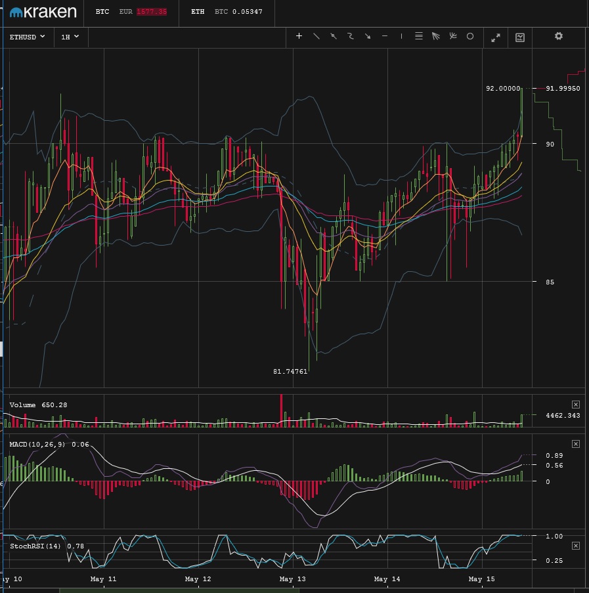The width and height of the screenshot is (589, 593).
Task: Open the chart settings gear
Action: (x=558, y=37)
